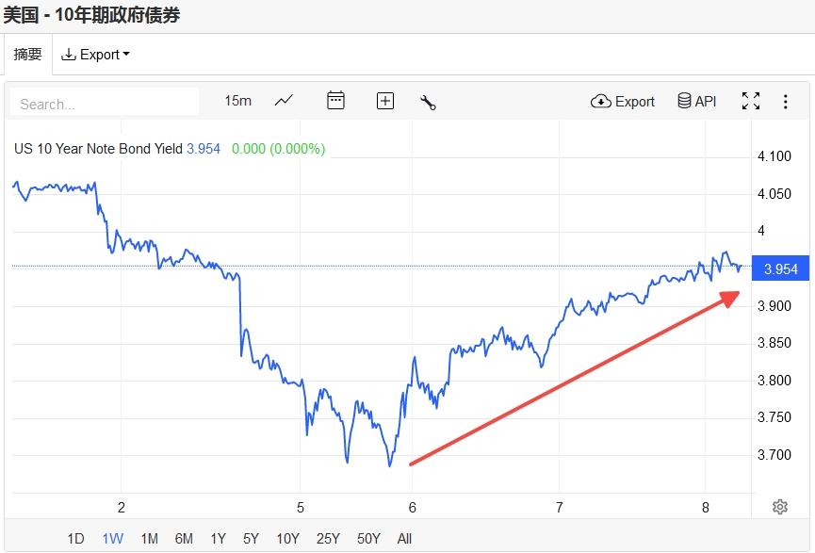Click the cloud Export button in toolbar
Viewport: 815px width, 553px height.
tap(623, 101)
